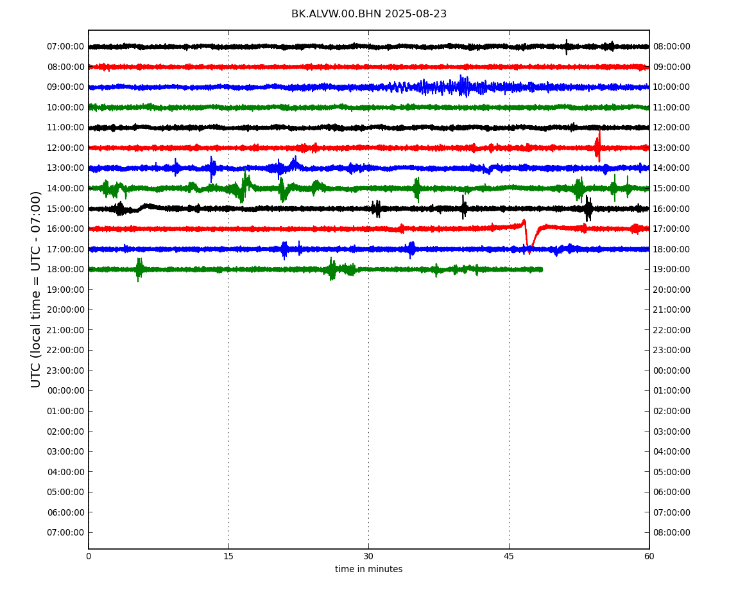The height and width of the screenshot is (610, 738).
Task: Click the left-axis label 10:00:00
Action: [x=65, y=107]
